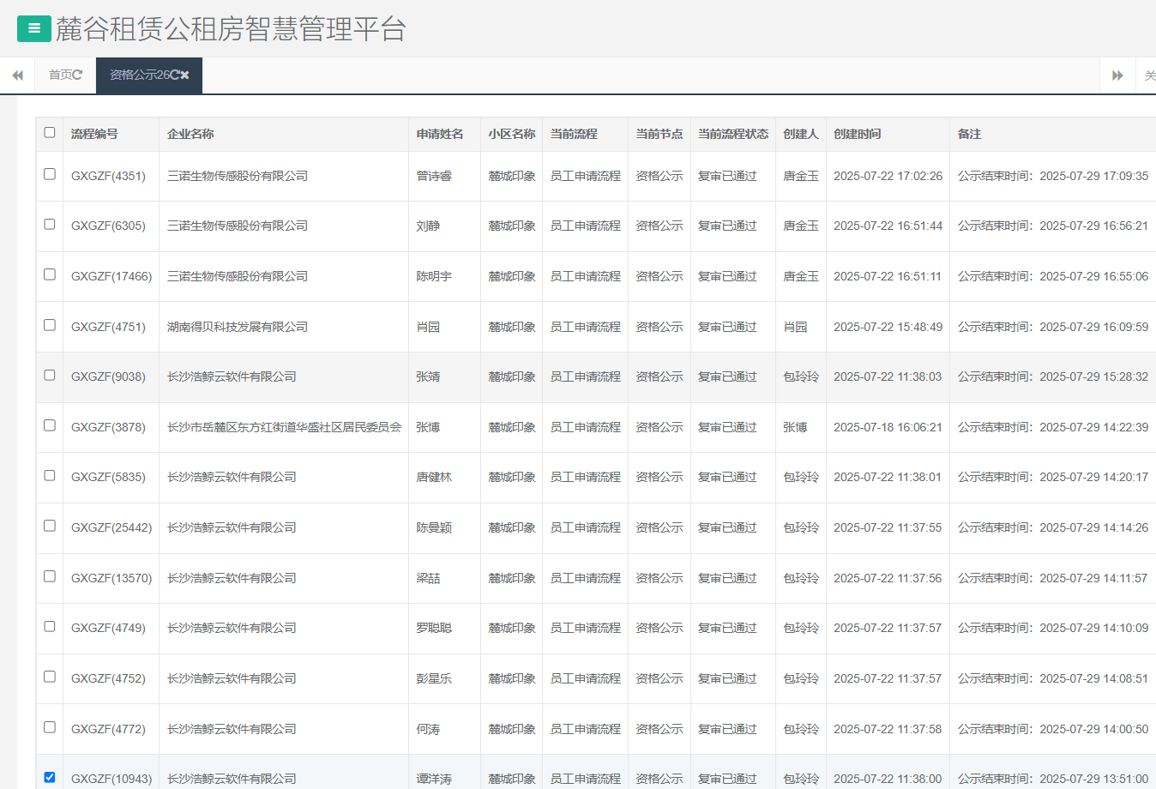Click applicant name 罗聪聪 in table

434,628
